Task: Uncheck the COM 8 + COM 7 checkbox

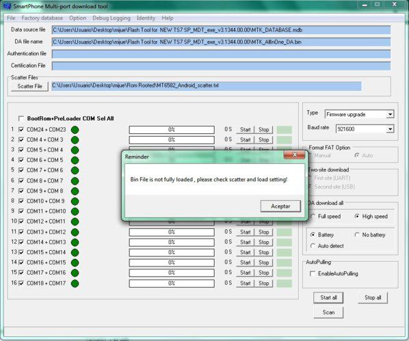Action: [x=21, y=180]
